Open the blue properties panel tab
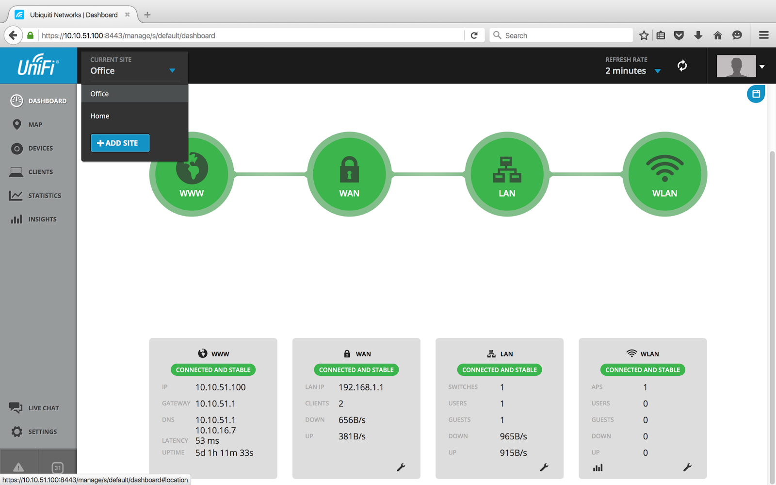This screenshot has width=776, height=485. tap(756, 94)
